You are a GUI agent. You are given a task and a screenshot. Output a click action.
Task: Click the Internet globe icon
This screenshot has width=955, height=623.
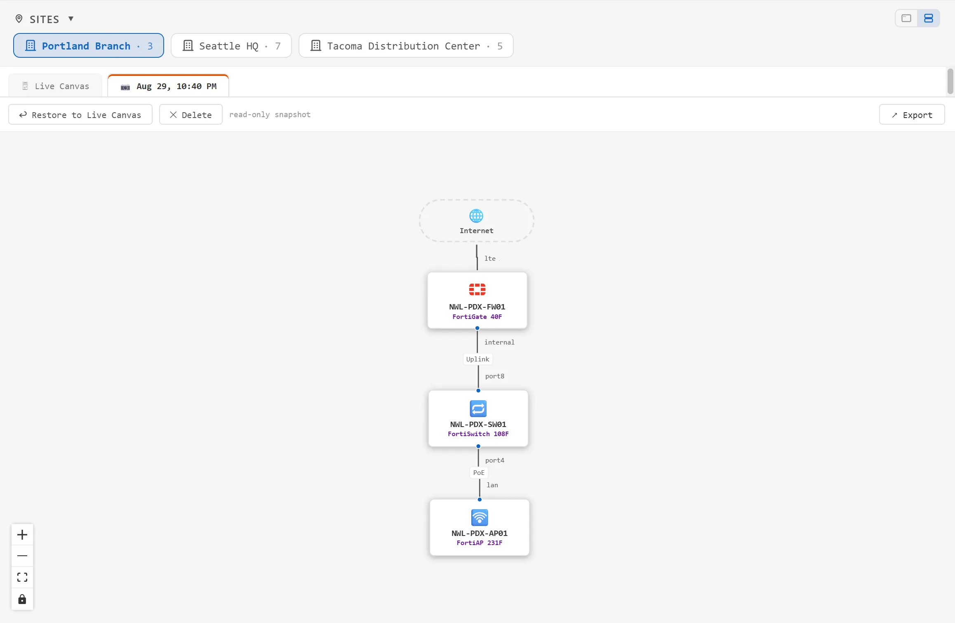(476, 216)
